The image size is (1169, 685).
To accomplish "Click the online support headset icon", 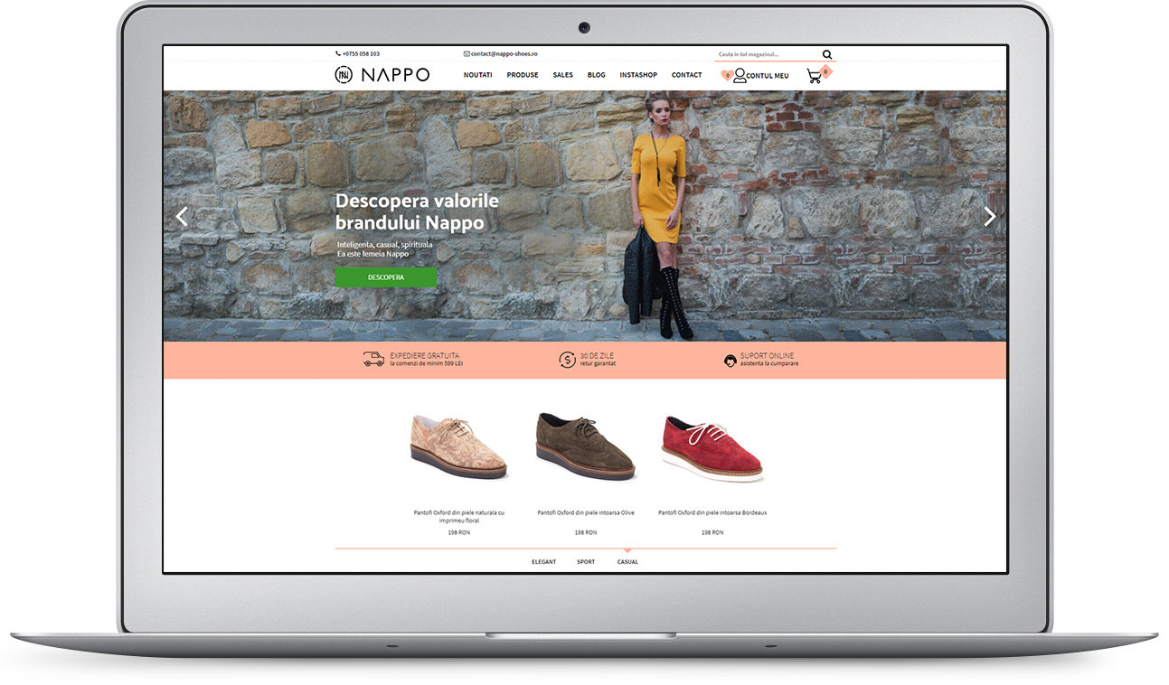I will coord(730,361).
